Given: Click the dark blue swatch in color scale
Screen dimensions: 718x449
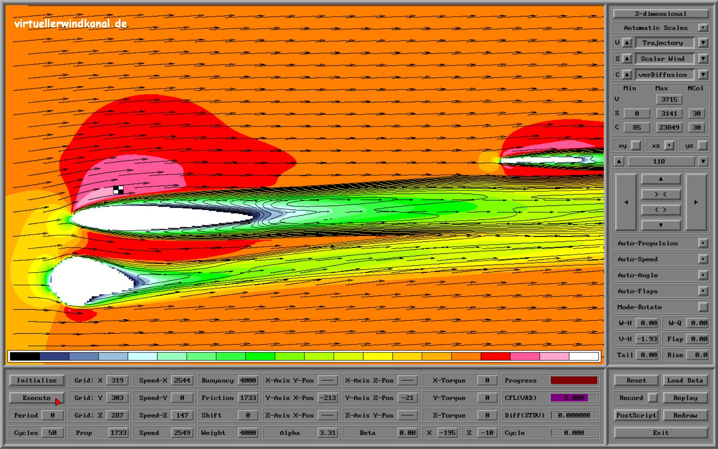Looking at the screenshot, I should point(54,356).
